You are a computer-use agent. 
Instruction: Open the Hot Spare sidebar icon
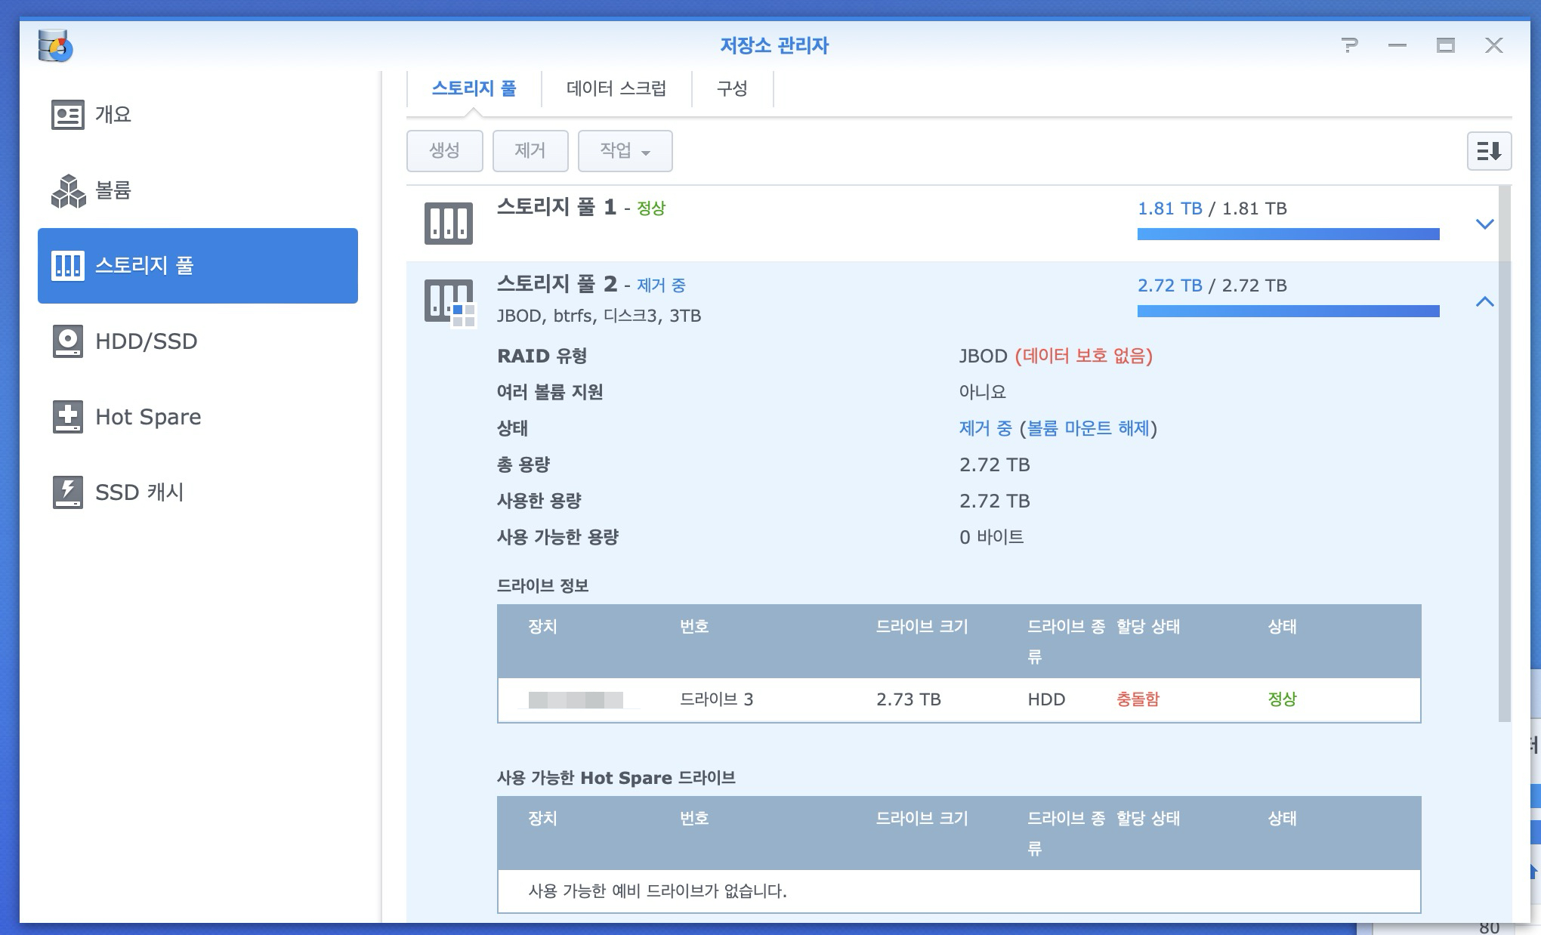67,417
